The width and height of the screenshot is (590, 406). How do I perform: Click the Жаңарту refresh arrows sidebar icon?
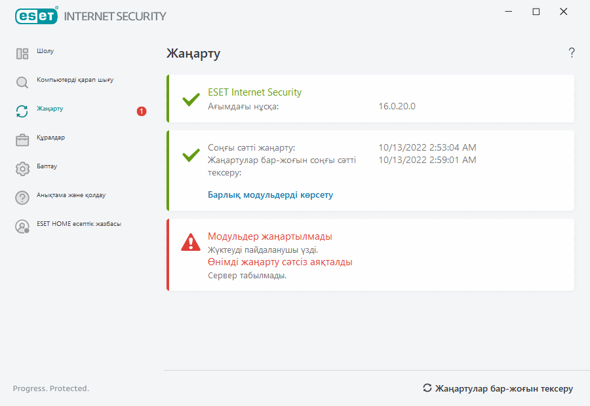click(x=22, y=111)
